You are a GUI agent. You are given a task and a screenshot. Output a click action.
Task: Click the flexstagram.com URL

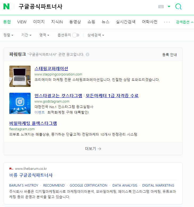pos(22,129)
